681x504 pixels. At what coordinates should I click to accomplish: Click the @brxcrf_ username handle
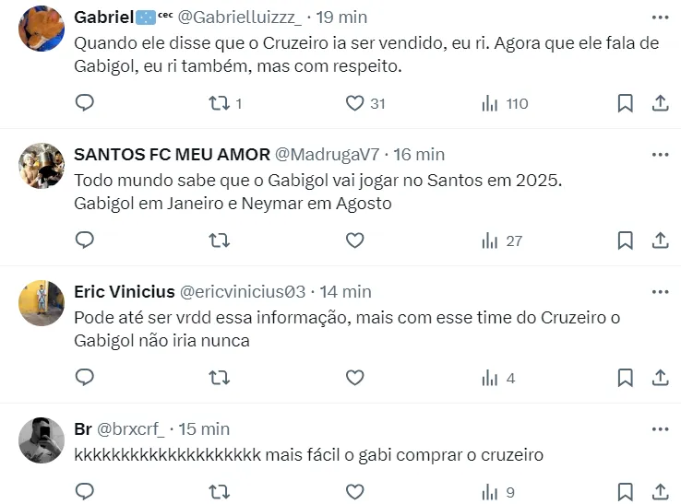pos(131,428)
